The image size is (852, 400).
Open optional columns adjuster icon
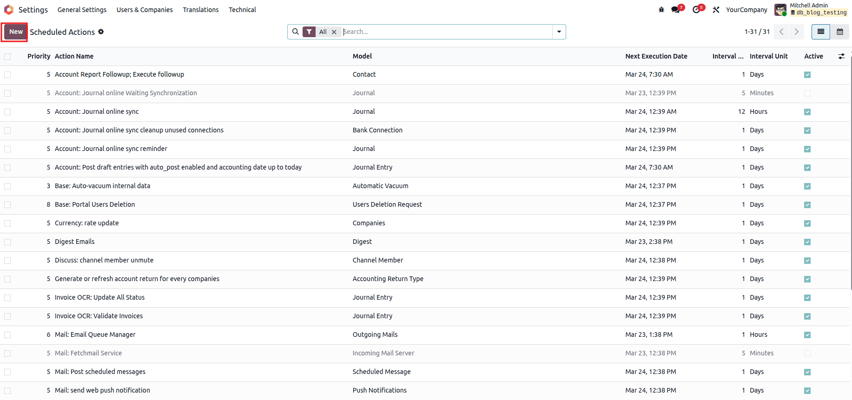tap(841, 56)
